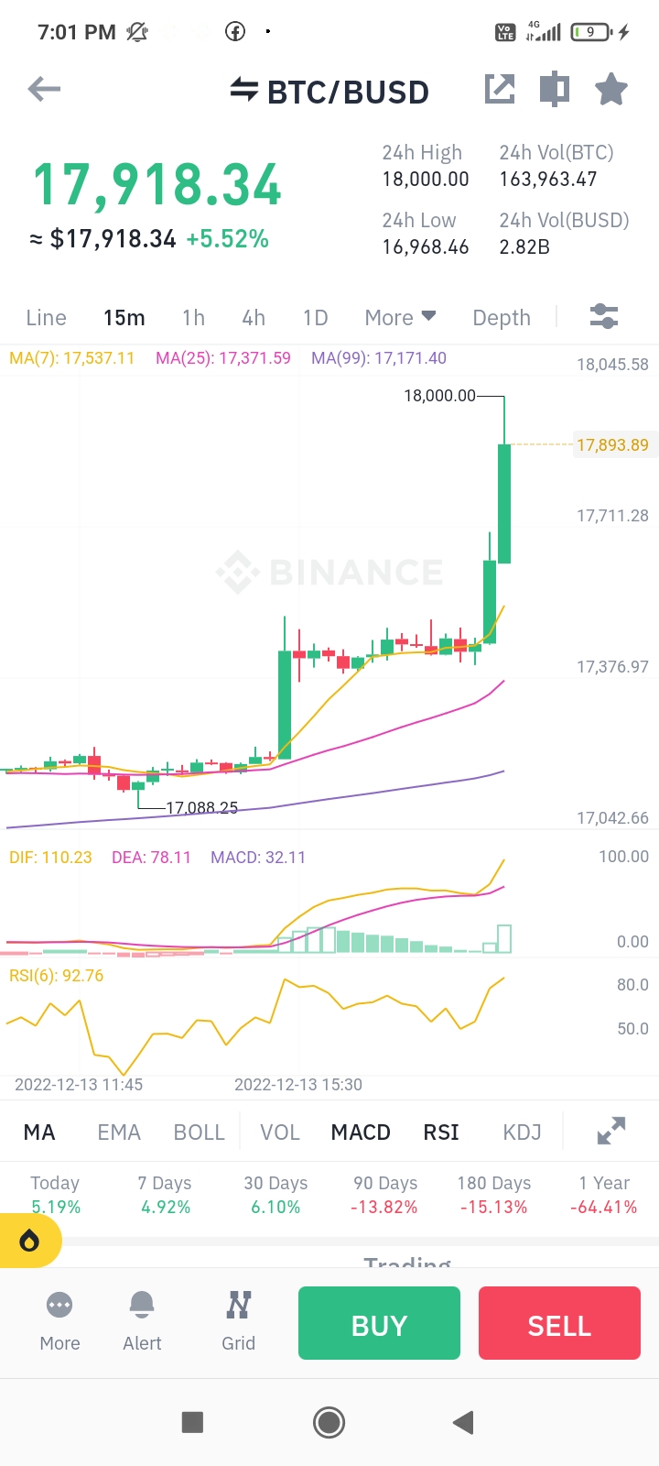Viewport: 659px width, 1466px height.
Task: Toggle the RSI indicator
Action: tap(441, 1132)
